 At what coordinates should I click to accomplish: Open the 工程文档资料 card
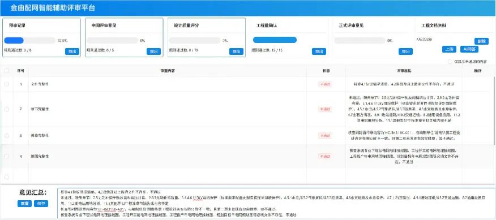tap(454, 38)
